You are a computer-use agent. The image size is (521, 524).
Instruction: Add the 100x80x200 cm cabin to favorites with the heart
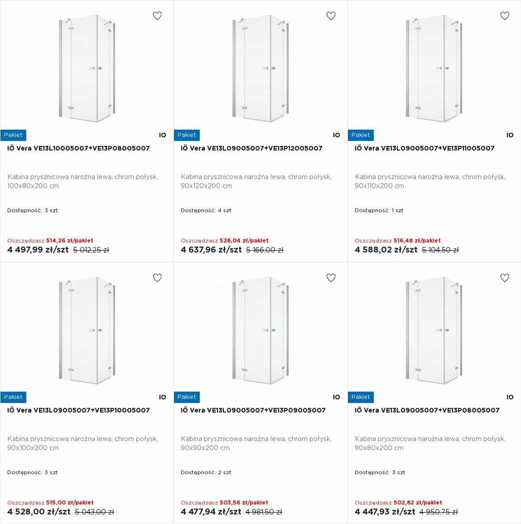tap(157, 16)
